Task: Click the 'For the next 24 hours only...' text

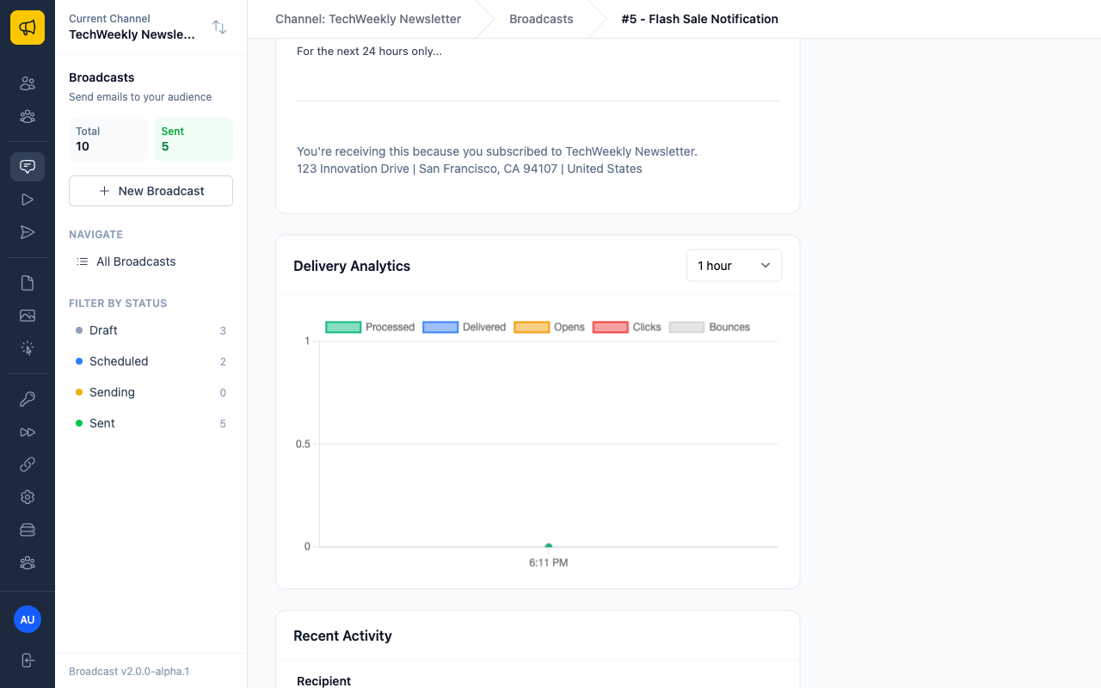Action: pyautogui.click(x=369, y=52)
